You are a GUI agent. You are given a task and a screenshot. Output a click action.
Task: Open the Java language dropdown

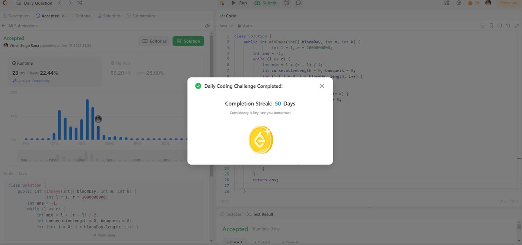[225, 26]
